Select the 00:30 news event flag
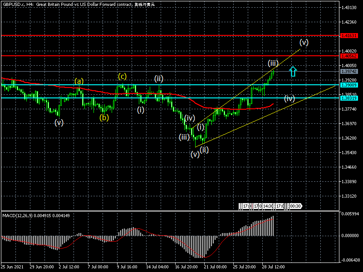 click(295, 206)
